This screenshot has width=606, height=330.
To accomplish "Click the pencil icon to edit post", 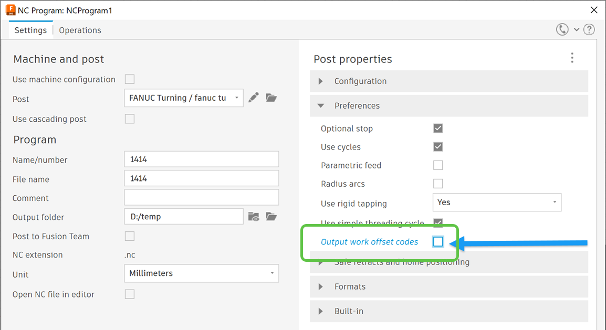I will tap(254, 98).
